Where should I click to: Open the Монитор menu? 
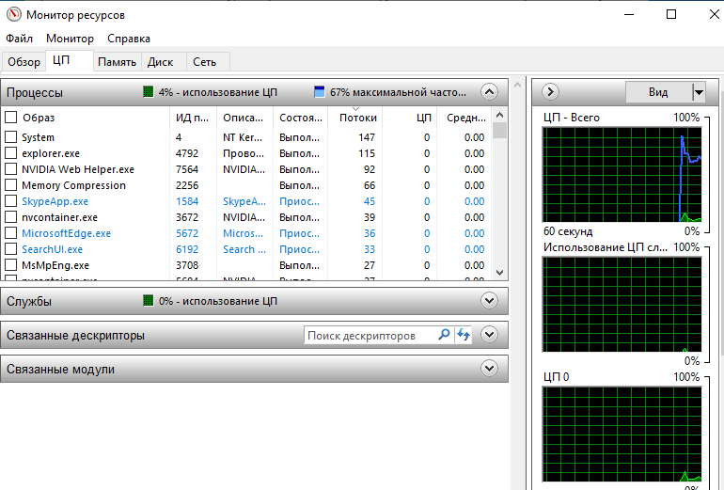coord(70,39)
